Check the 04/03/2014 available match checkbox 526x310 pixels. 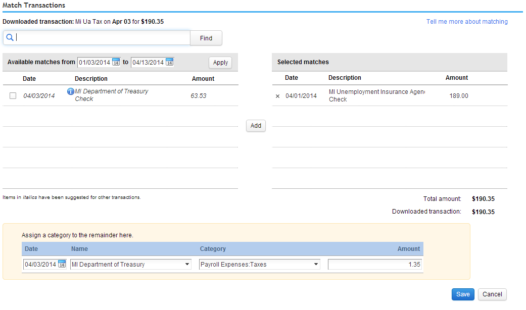13,95
